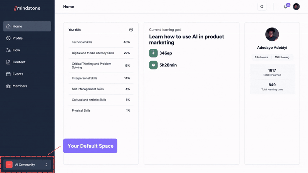The height and width of the screenshot is (173, 308).
Task: Click the green clock learning time icon
Action: 153,65
